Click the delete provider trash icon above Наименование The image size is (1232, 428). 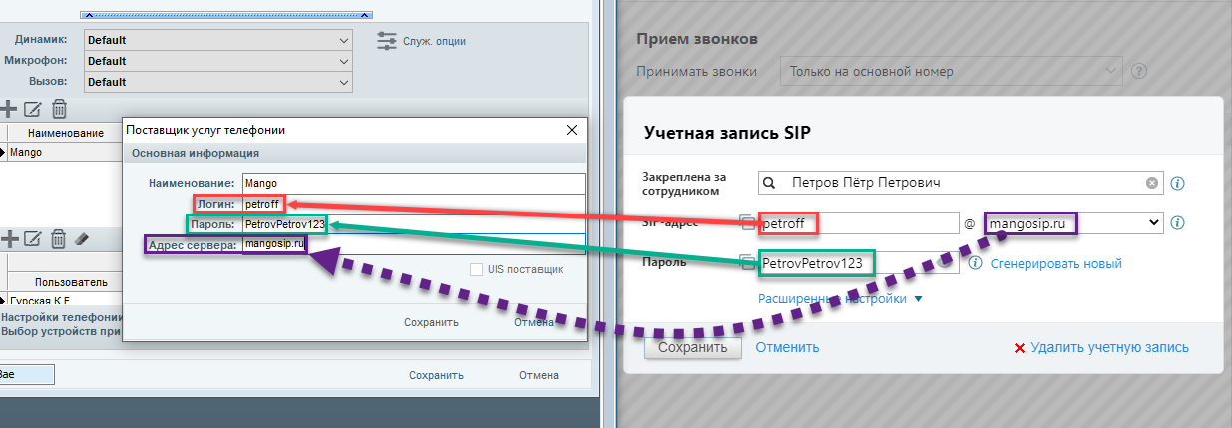pyautogui.click(x=59, y=108)
